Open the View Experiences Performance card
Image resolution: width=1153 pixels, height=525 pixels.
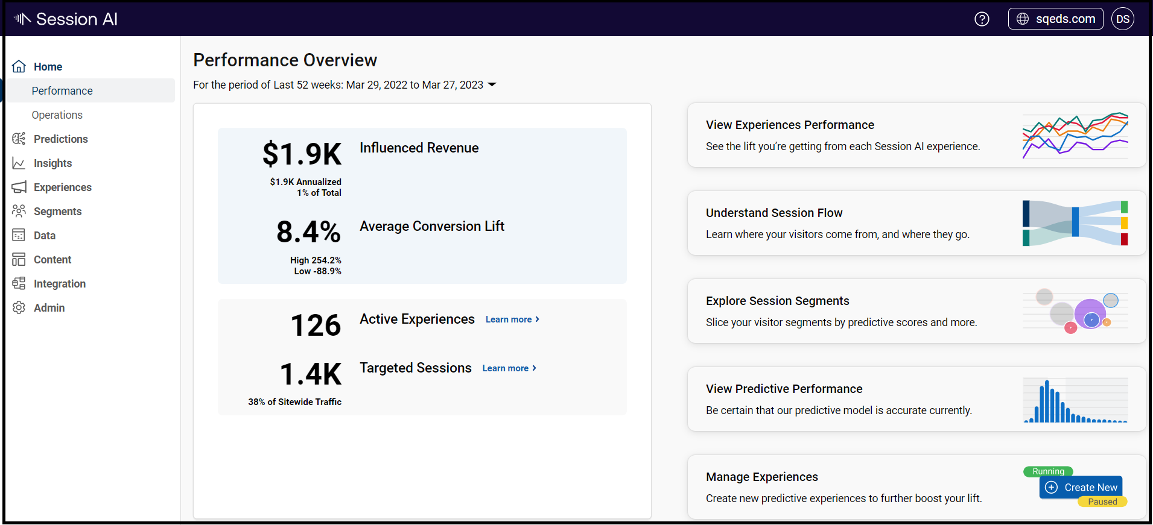(916, 135)
